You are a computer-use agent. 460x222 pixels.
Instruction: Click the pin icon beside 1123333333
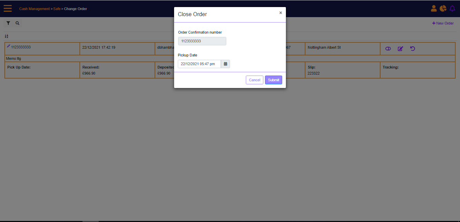pos(8,46)
